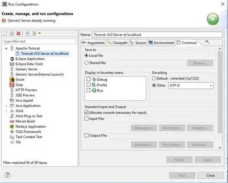Click the Run button at the bottom
This screenshot has width=228, height=183.
pos(182,175)
